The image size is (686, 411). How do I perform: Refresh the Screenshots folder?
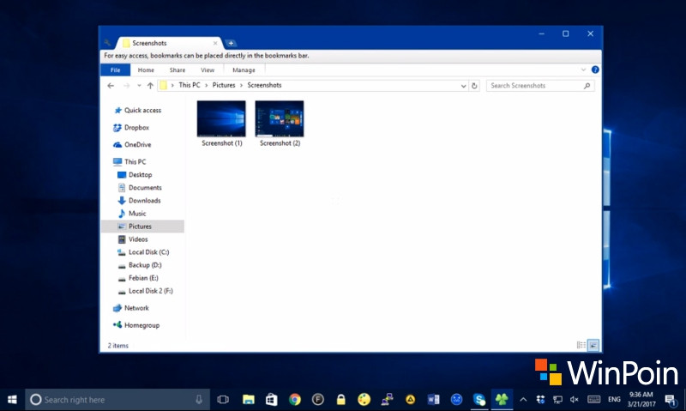(x=474, y=86)
